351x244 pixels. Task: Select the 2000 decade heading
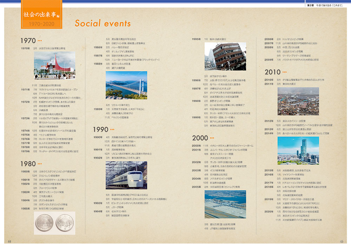click(x=201, y=138)
